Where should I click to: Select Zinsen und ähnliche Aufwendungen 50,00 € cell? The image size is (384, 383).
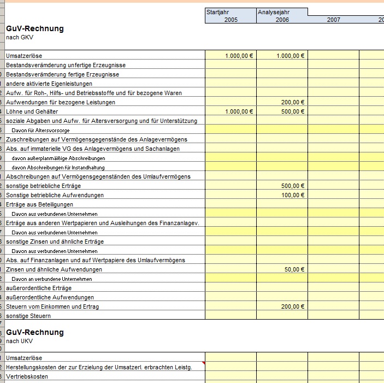click(282, 269)
